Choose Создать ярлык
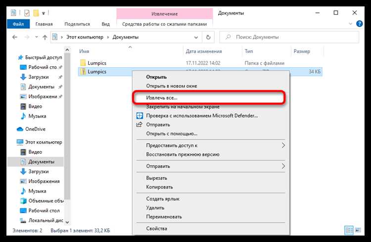Screen dimensions: 371x242 163,199
